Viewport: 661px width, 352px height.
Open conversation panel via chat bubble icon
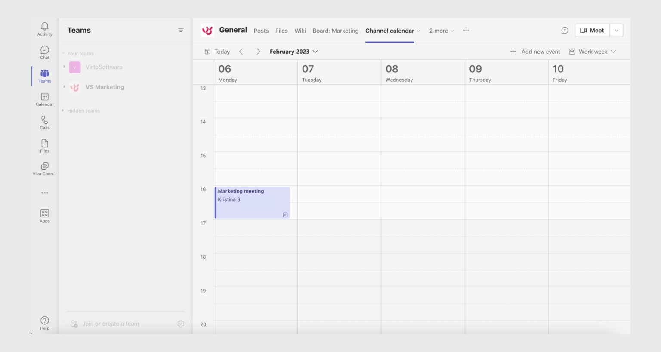point(565,30)
